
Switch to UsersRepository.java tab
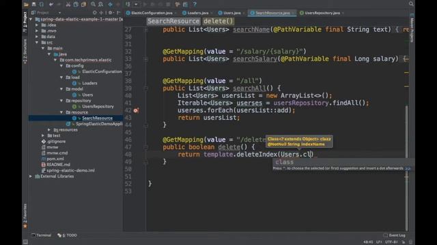[x=322, y=13]
